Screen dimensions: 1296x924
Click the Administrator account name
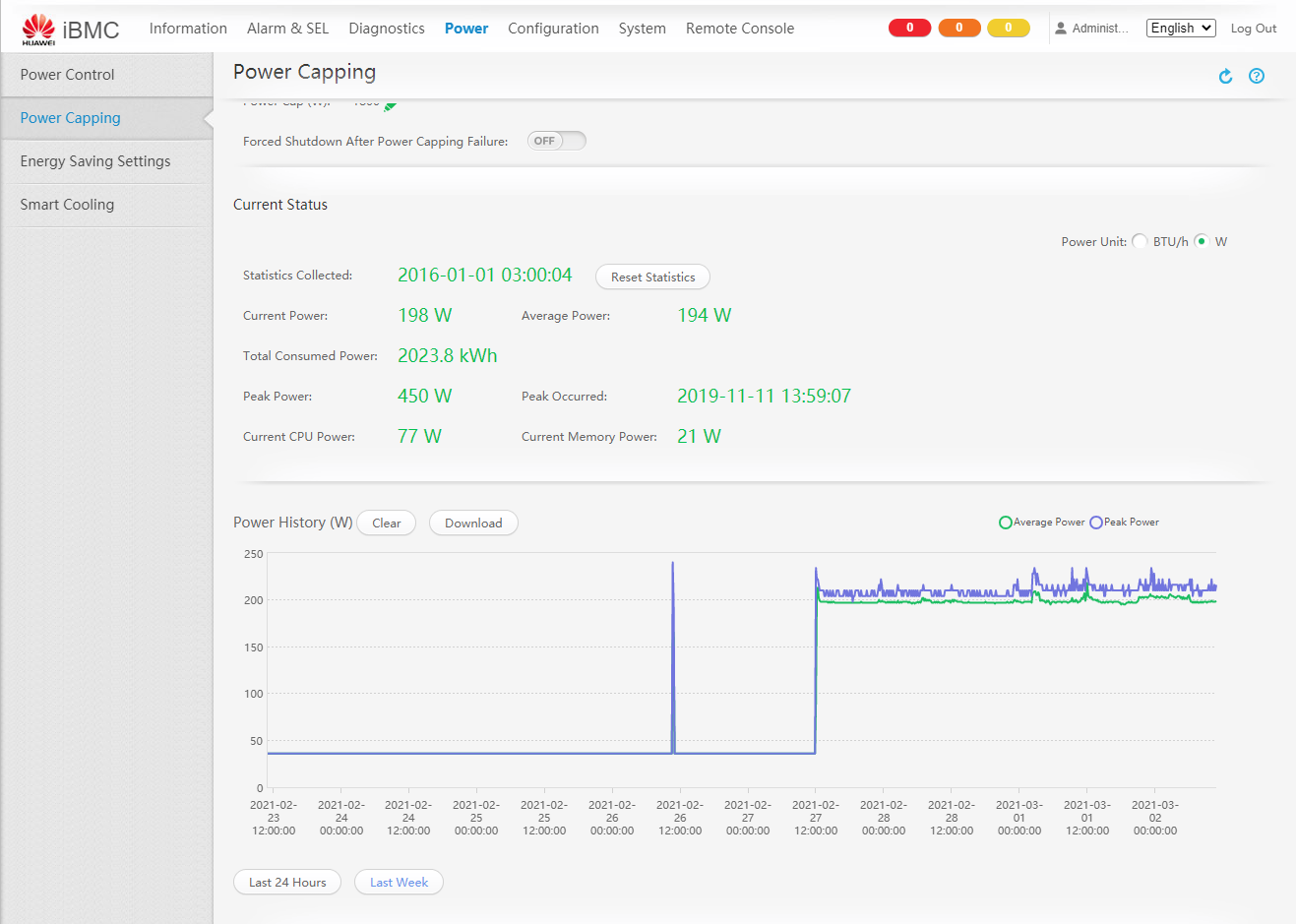click(1100, 29)
